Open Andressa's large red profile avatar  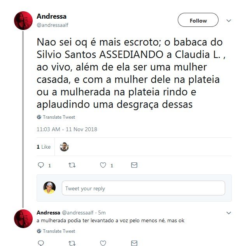click(23, 21)
